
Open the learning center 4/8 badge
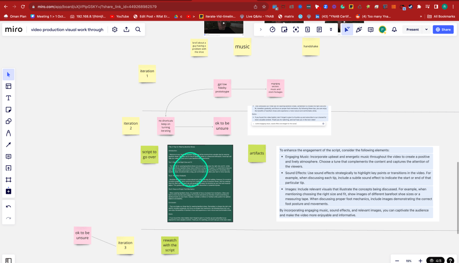coord(436,260)
